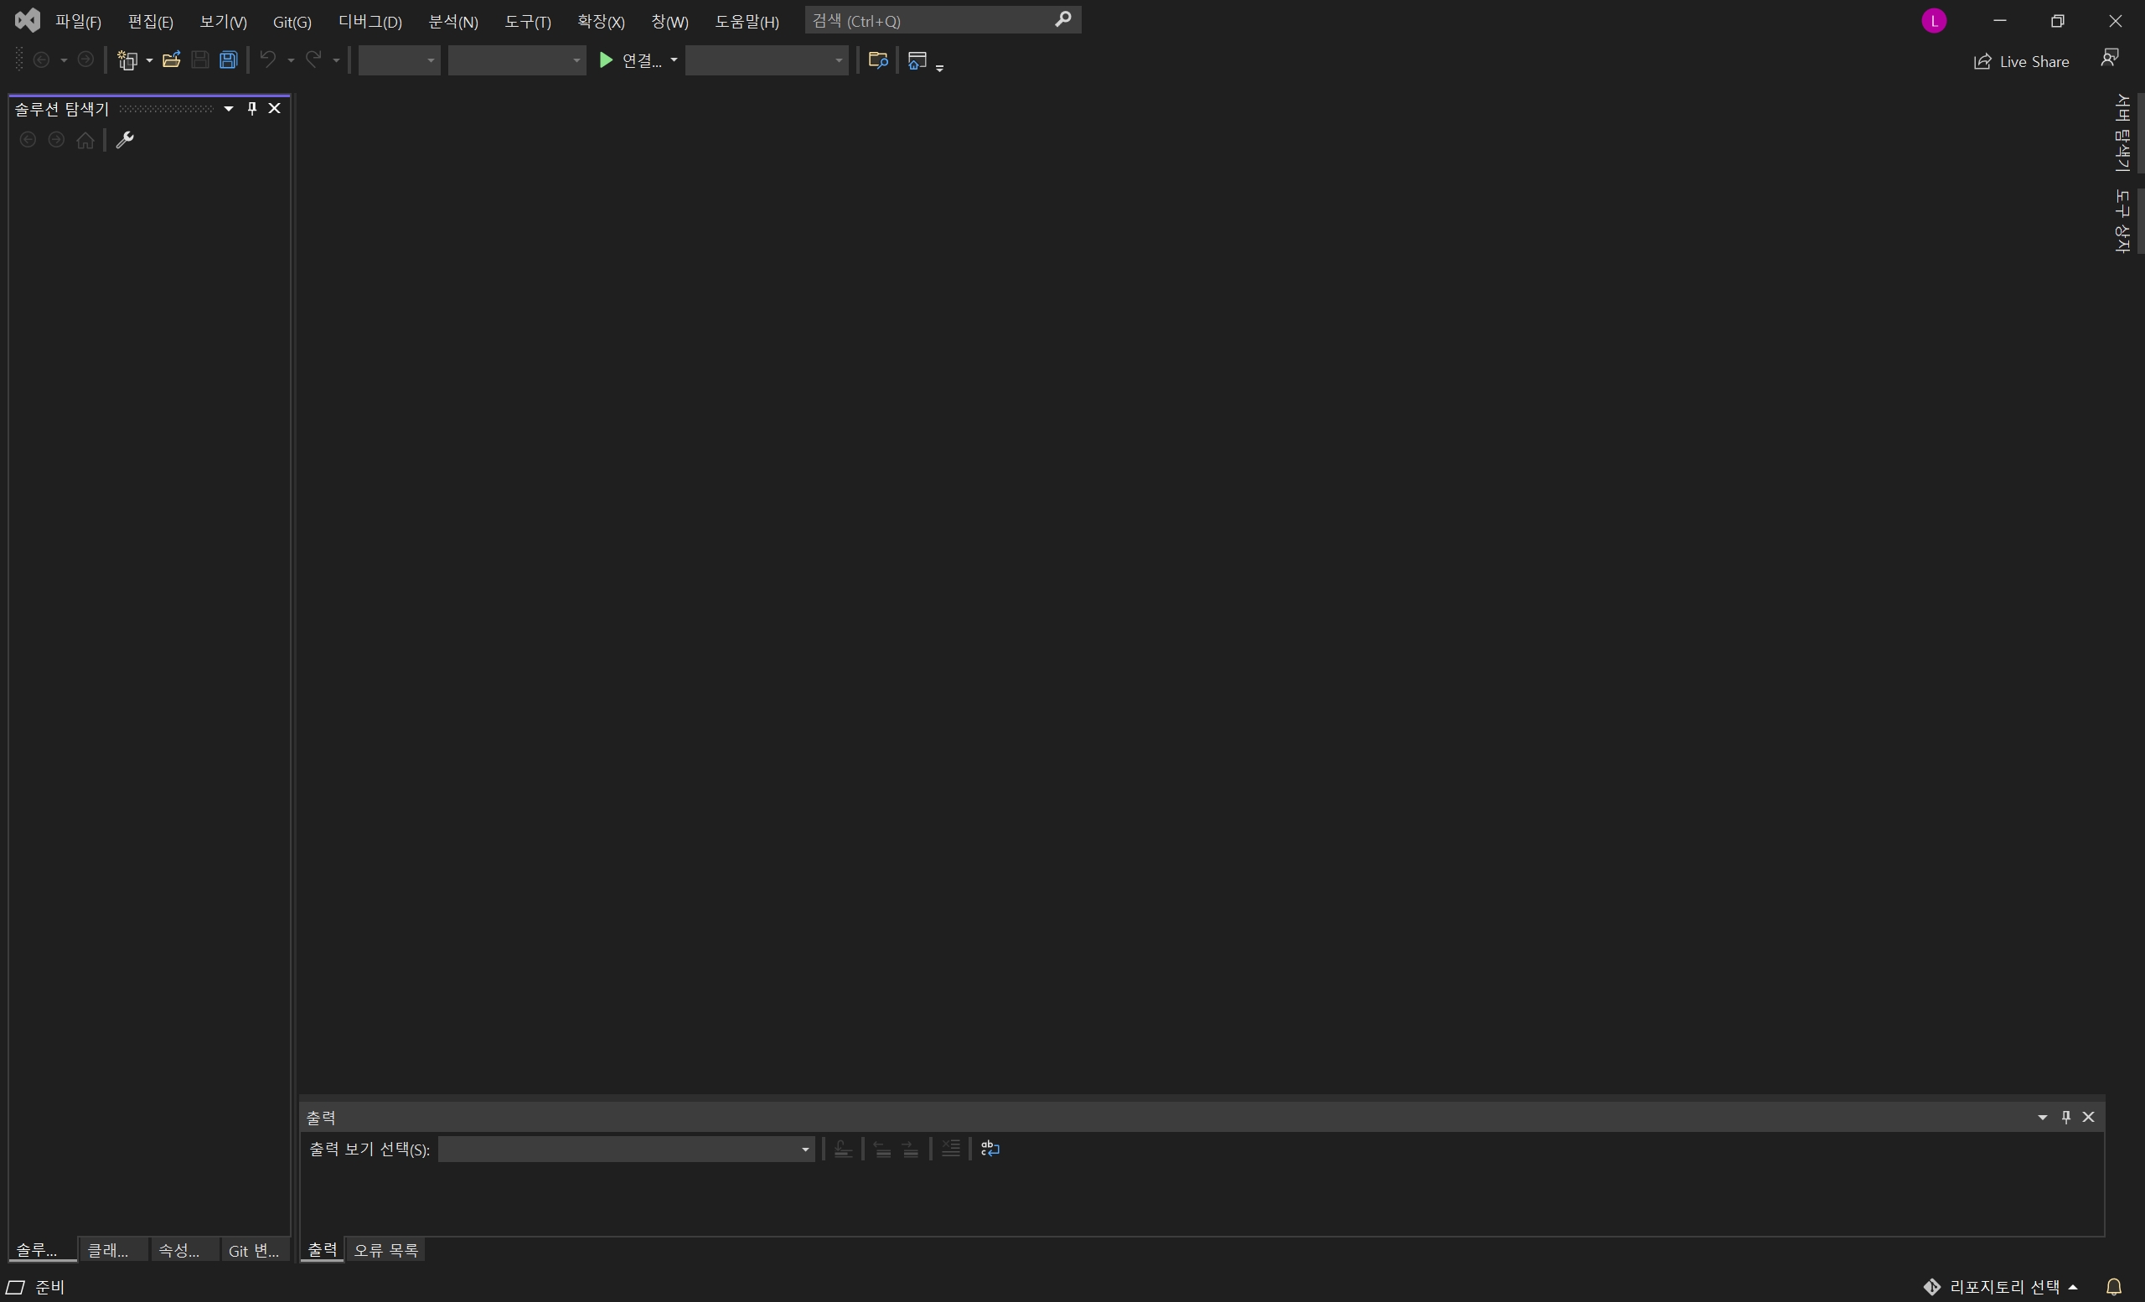The image size is (2145, 1302).
Task: Click the Live Share icon button
Action: coord(2020,61)
